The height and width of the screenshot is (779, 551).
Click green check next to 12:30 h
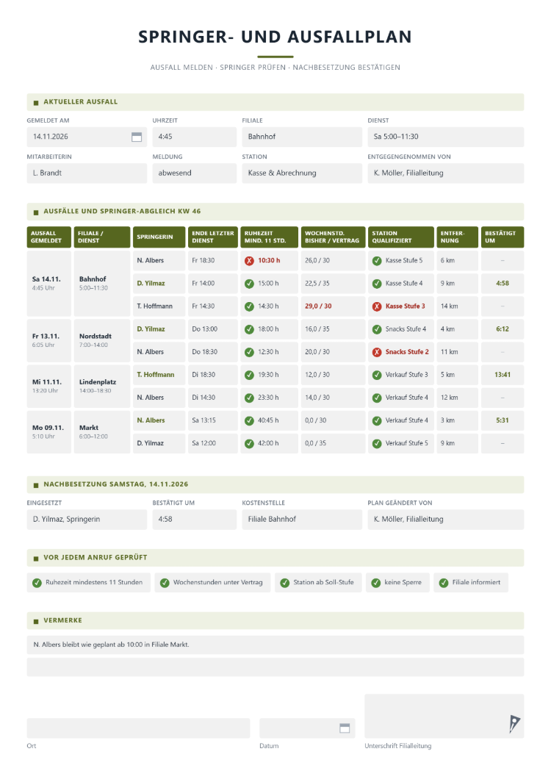tap(249, 352)
